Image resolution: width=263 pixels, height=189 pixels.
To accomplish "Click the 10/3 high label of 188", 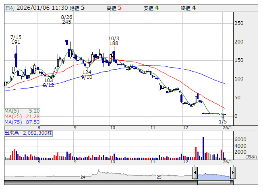I will [x=114, y=41].
